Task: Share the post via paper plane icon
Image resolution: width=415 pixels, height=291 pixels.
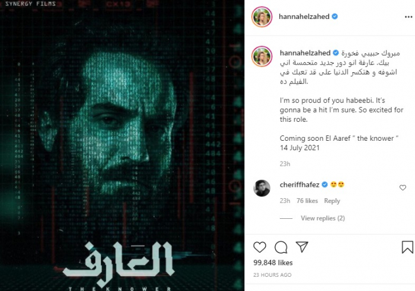Action: 302,247
